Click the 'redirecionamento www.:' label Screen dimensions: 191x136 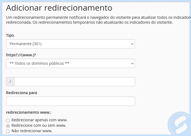29,112
